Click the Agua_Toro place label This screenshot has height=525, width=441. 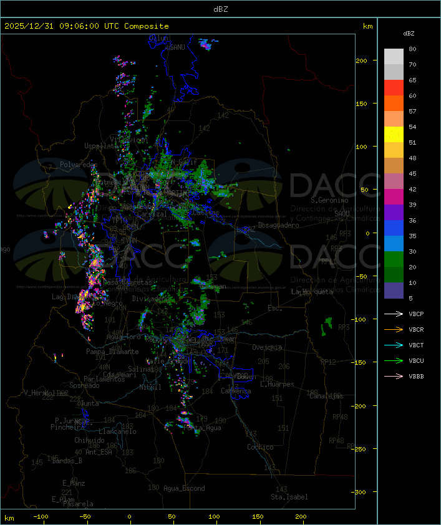124,337
